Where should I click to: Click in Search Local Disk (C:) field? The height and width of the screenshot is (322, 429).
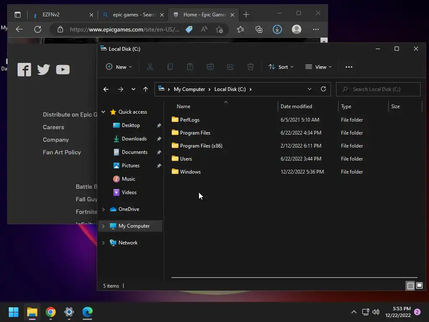point(378,89)
